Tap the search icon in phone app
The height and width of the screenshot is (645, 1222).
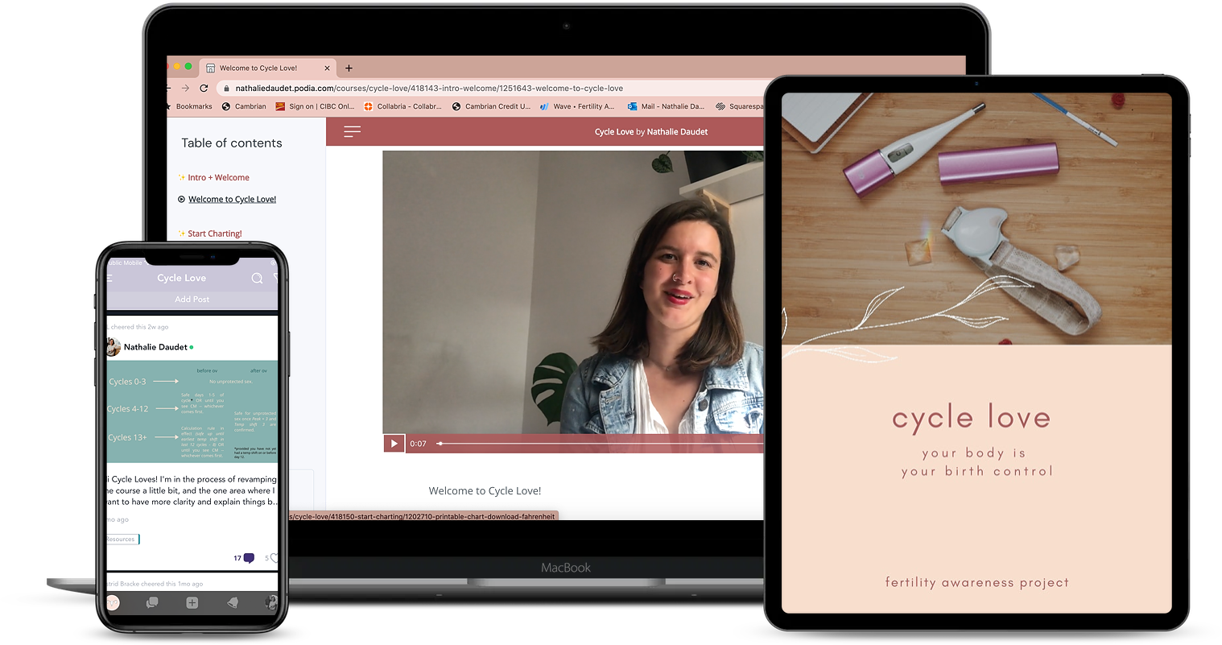257,279
